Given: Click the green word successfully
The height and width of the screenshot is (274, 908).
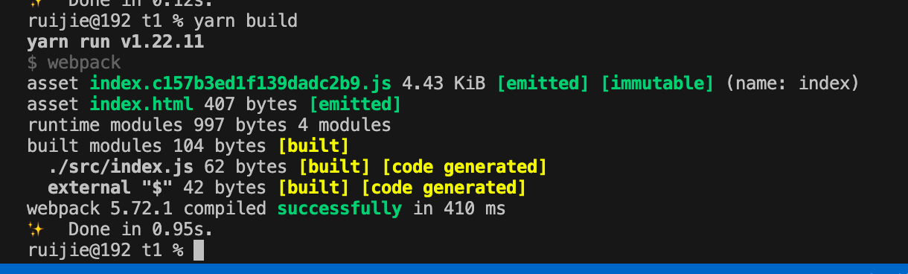Looking at the screenshot, I should (x=339, y=208).
